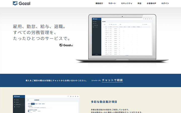Click the headline line すべての労務管理を、
This screenshot has height=113, width=181.
(x=35, y=32)
